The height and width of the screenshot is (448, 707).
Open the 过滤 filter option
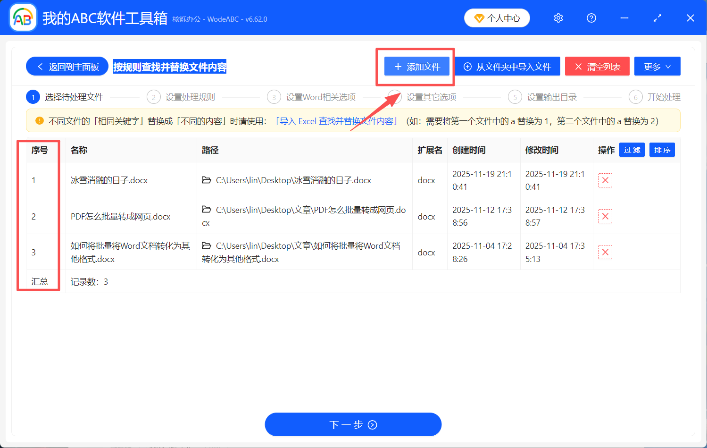click(x=632, y=150)
